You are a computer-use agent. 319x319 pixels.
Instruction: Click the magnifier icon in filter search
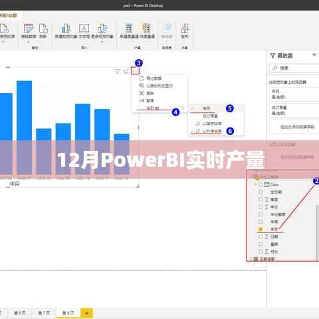point(275,68)
